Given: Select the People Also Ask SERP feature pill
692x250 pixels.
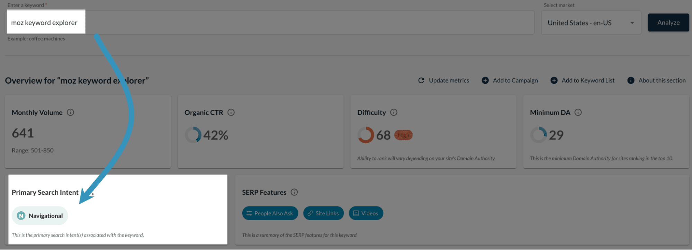Looking at the screenshot, I should [x=270, y=213].
